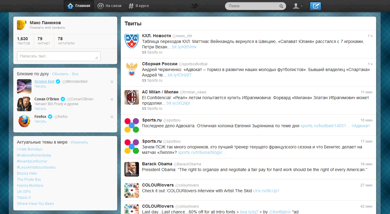
Task: Open link bsa.ly/jq7
Action: click(x=249, y=212)
